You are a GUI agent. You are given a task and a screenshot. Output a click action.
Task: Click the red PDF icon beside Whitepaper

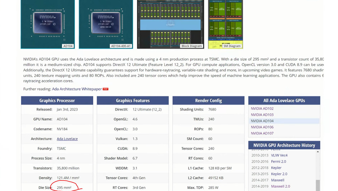click(x=105, y=89)
